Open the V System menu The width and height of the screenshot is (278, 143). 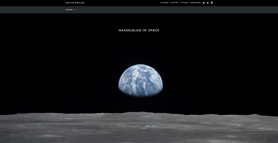click(184, 3)
